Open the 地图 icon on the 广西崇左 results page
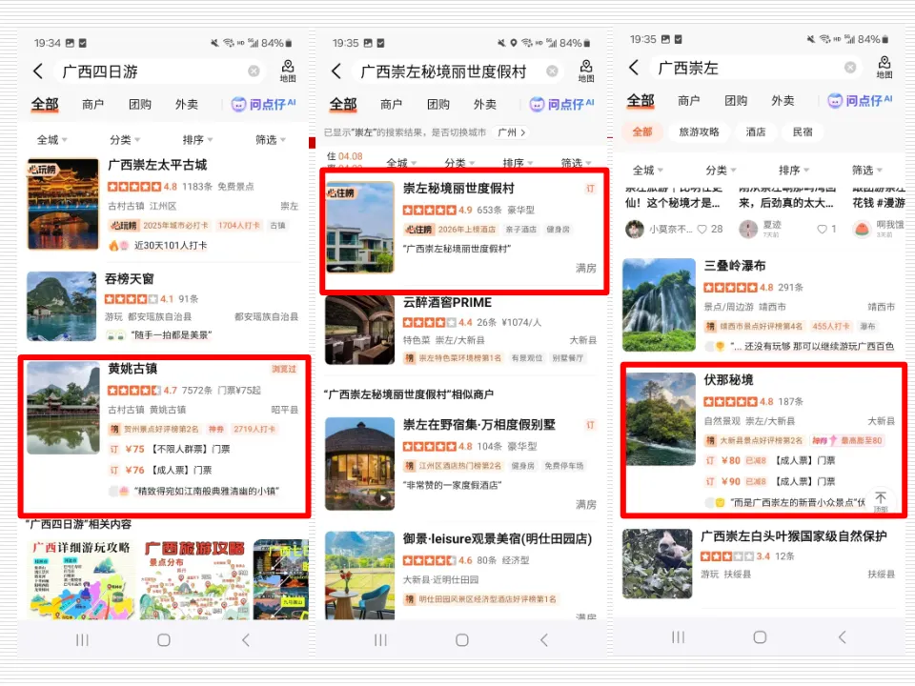This screenshot has width=915, height=686. (884, 67)
